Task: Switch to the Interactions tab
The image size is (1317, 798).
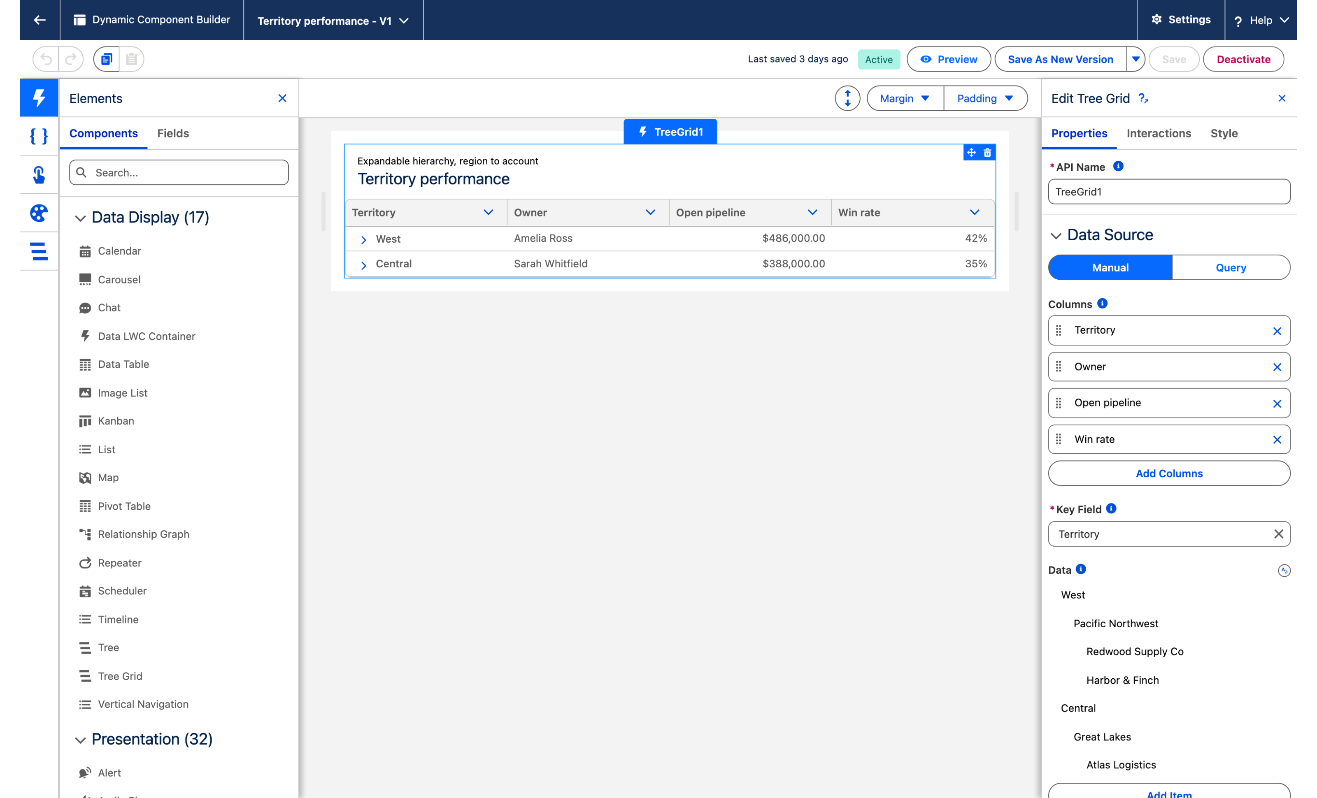Action: pyautogui.click(x=1158, y=134)
